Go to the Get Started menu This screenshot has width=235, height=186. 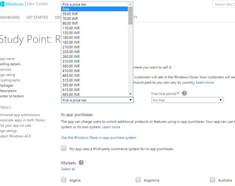(x=37, y=17)
